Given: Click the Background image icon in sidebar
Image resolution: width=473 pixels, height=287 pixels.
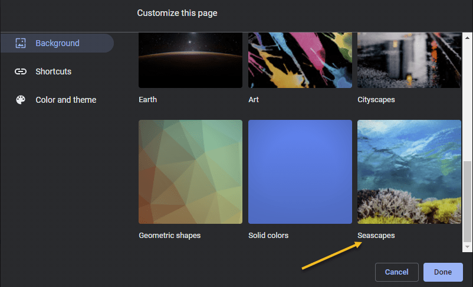Looking at the screenshot, I should (21, 43).
